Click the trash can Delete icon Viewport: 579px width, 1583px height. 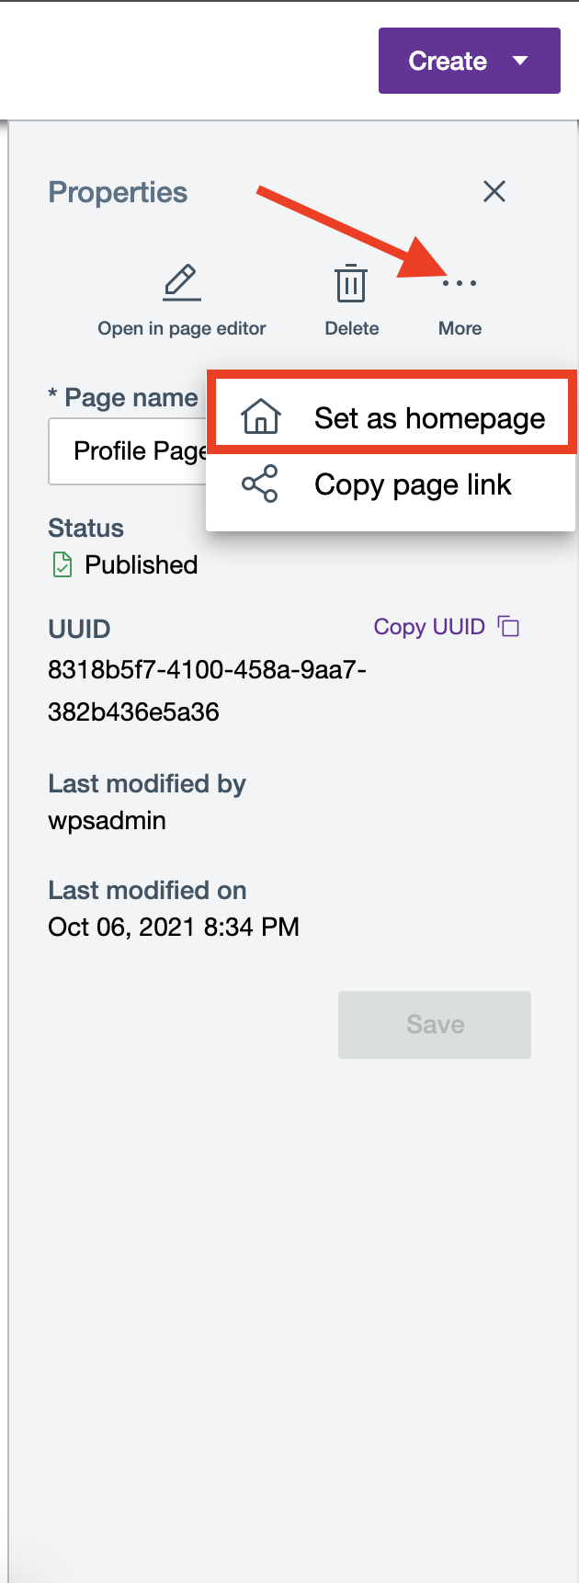[351, 283]
